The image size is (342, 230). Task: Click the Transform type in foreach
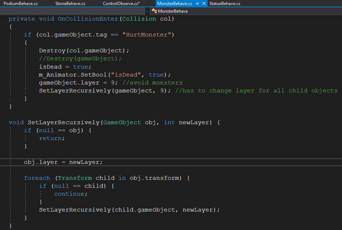(x=75, y=178)
